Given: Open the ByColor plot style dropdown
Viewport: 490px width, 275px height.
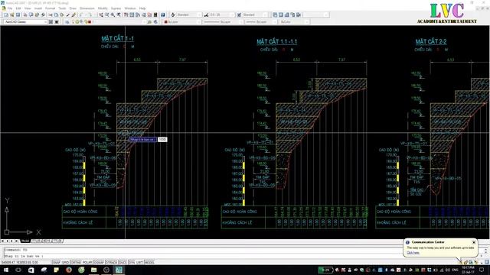Looking at the screenshot, I should [294, 22].
